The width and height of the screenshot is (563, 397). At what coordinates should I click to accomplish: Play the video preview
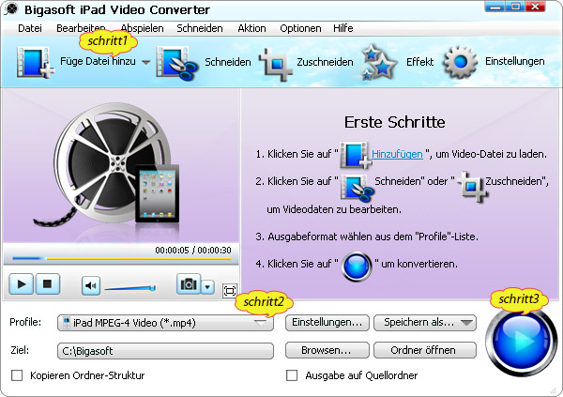[22, 283]
